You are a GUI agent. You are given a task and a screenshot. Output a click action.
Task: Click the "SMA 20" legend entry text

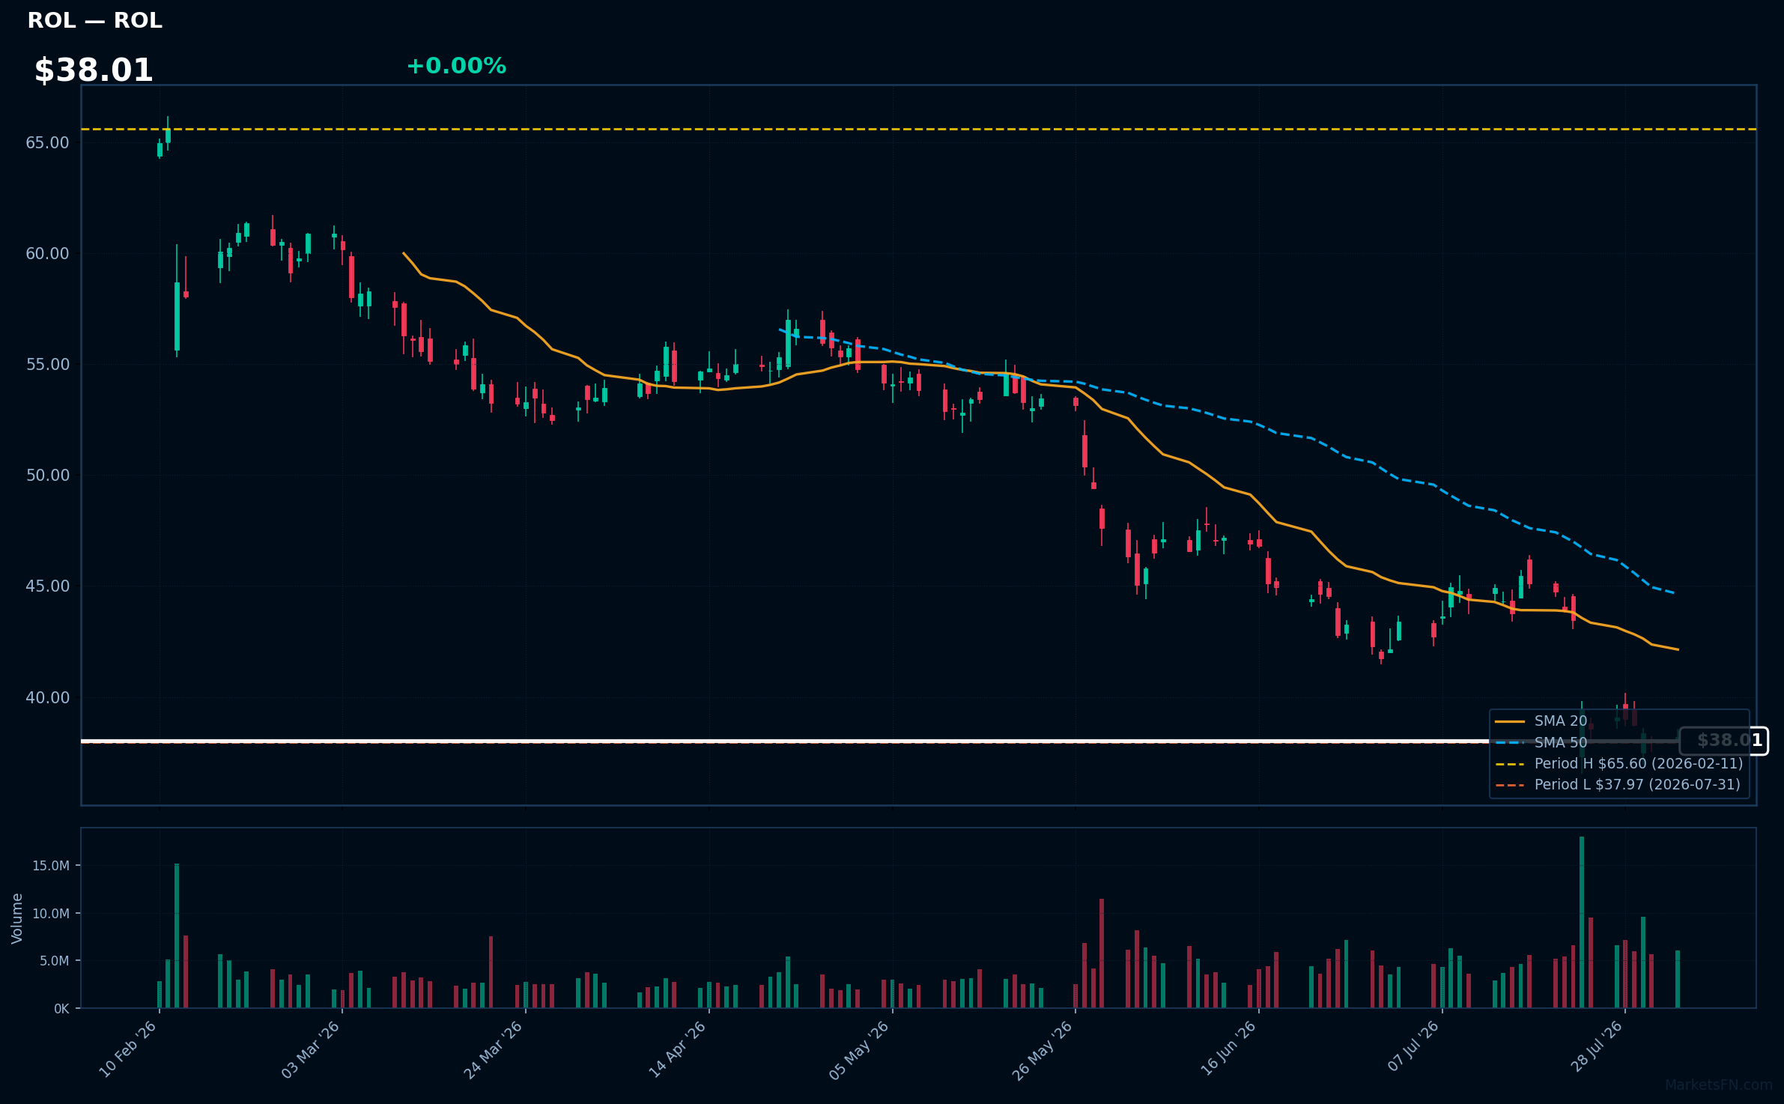(1561, 721)
